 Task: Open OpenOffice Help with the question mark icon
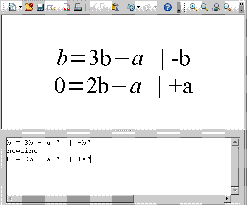[x=168, y=7]
